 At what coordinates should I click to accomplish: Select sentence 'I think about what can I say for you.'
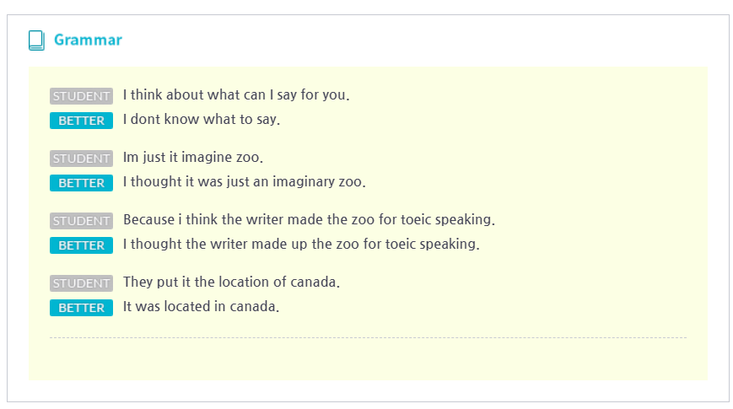(x=236, y=95)
